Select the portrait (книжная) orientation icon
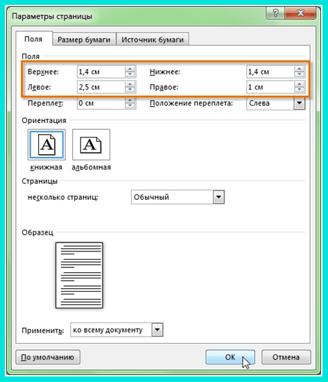The height and width of the screenshot is (382, 328). (46, 144)
